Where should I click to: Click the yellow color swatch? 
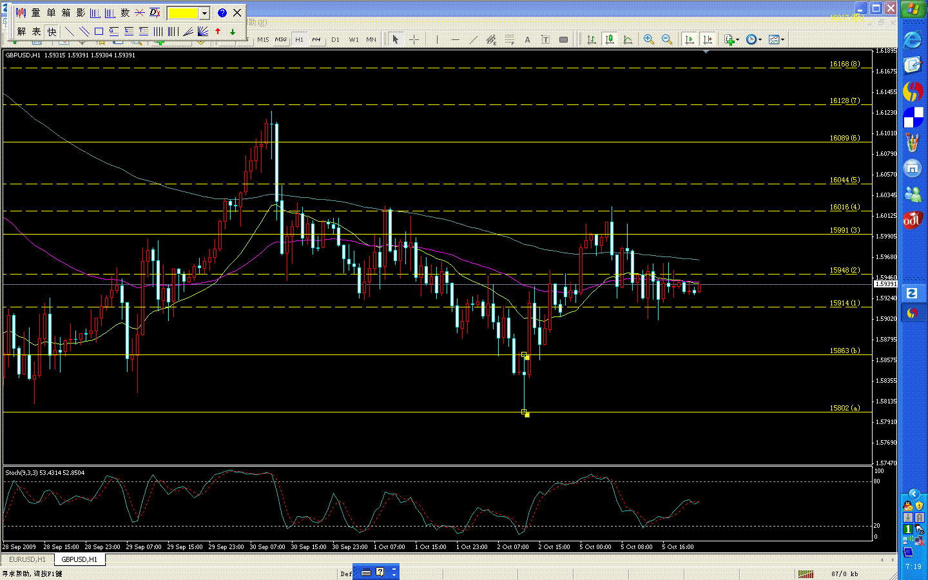click(183, 13)
